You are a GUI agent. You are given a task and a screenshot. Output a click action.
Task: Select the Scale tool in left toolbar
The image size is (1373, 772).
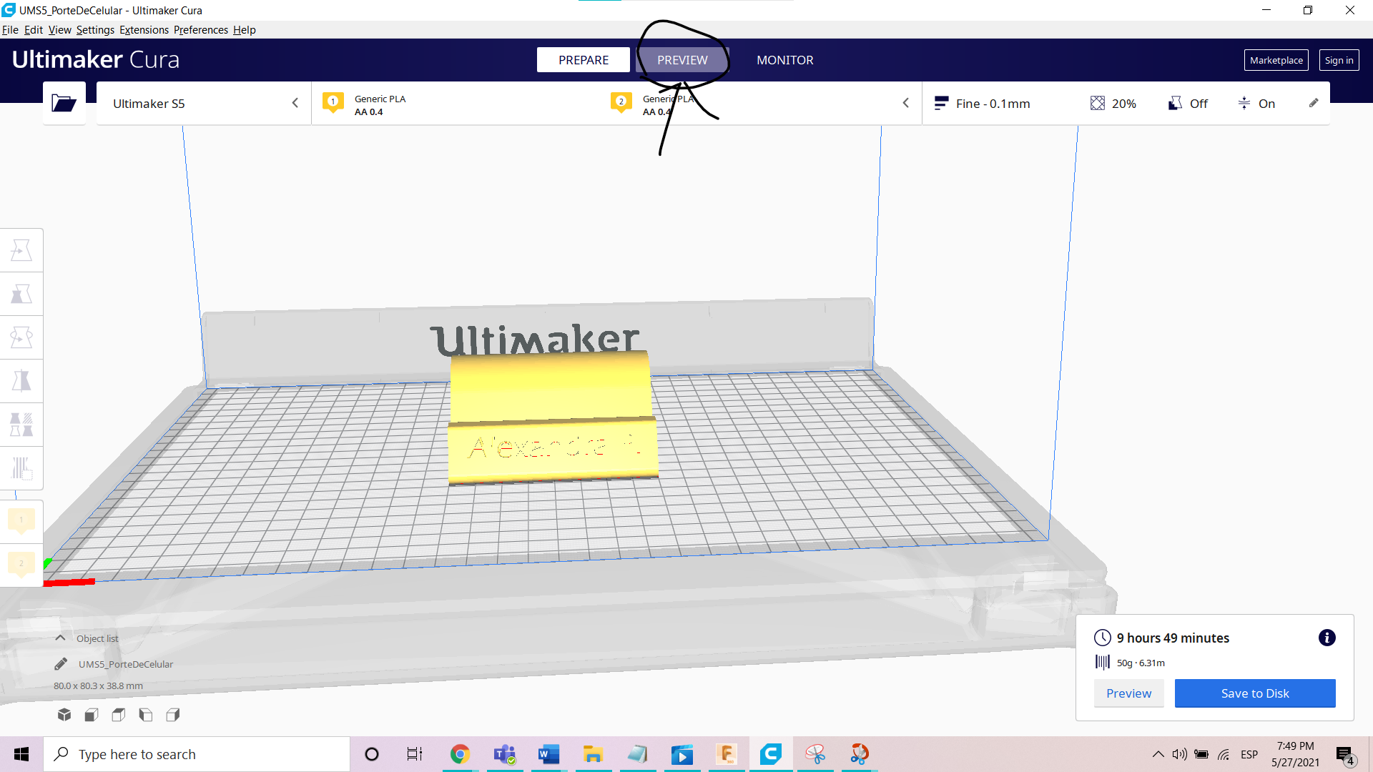[x=21, y=294]
